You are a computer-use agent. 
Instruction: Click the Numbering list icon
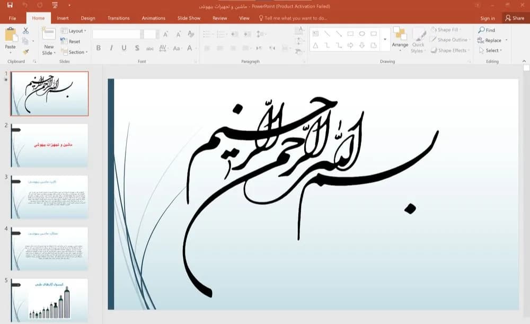pos(222,34)
